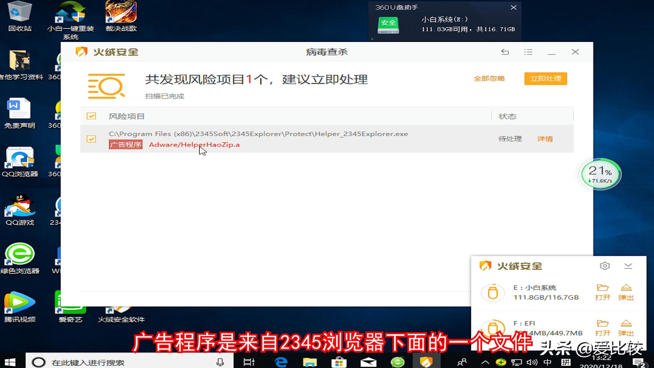Screen dimensions: 654x368
Task: Click the 21% download progress circle
Action: tap(599, 174)
